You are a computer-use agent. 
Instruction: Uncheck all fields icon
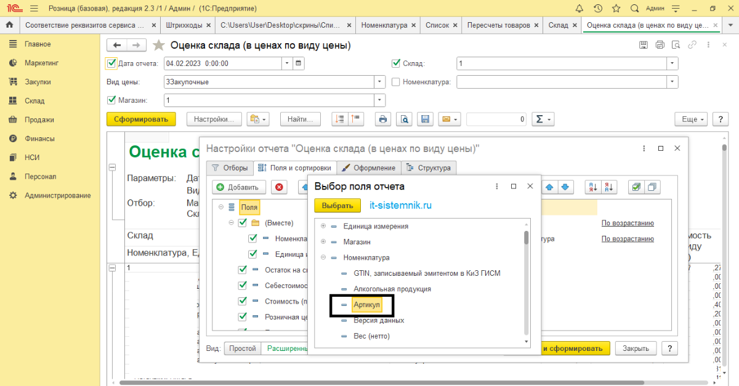(x=653, y=187)
